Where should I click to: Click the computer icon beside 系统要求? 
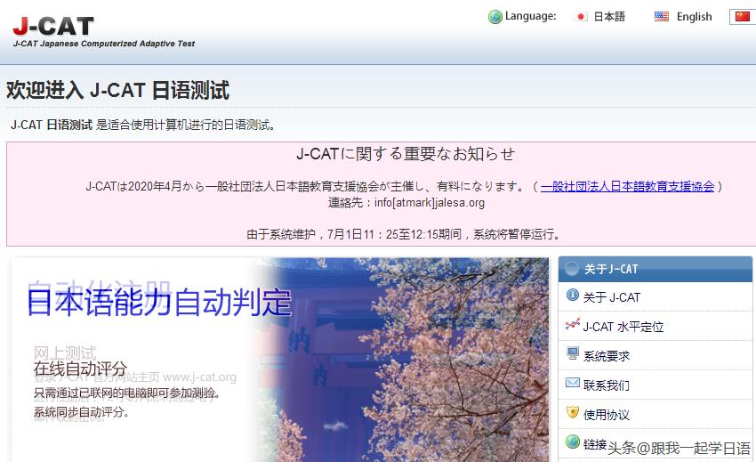click(x=572, y=353)
